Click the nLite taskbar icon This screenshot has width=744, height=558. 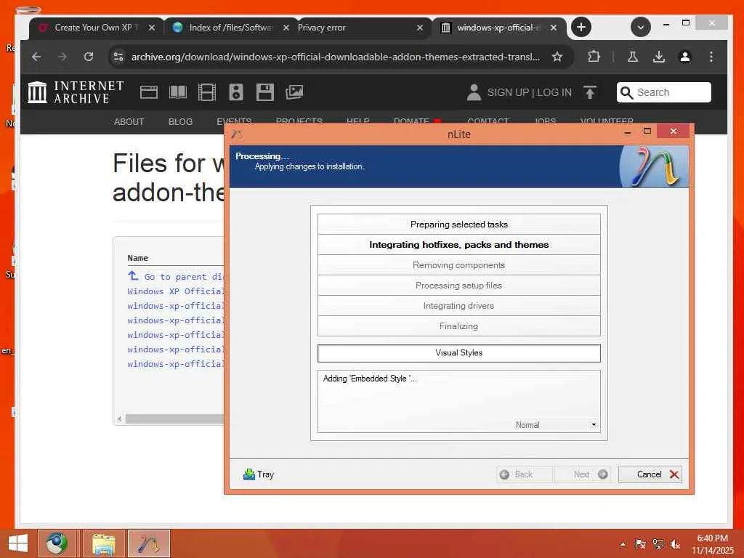pyautogui.click(x=148, y=543)
